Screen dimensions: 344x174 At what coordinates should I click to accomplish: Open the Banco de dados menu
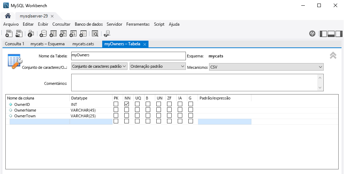click(x=89, y=24)
